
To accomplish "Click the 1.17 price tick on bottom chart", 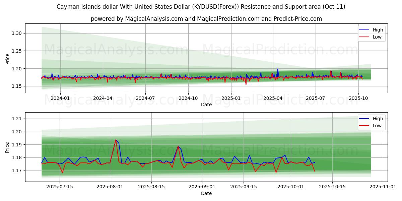I will pos(16,171).
